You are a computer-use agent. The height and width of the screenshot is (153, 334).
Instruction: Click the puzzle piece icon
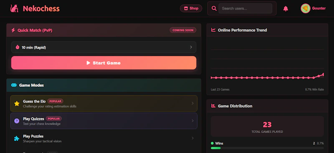[x=17, y=138]
